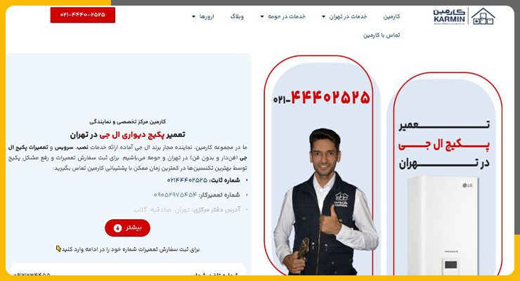Click the Karmin house logo icon
The height and width of the screenshot is (281, 520).
pyautogui.click(x=483, y=16)
